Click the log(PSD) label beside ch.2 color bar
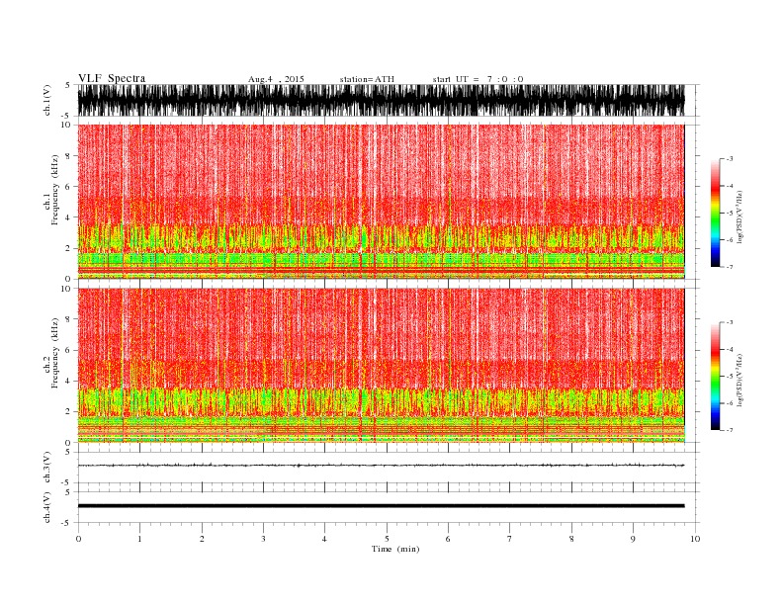Image resolution: width=783 pixels, height=605 pixels. (x=739, y=381)
